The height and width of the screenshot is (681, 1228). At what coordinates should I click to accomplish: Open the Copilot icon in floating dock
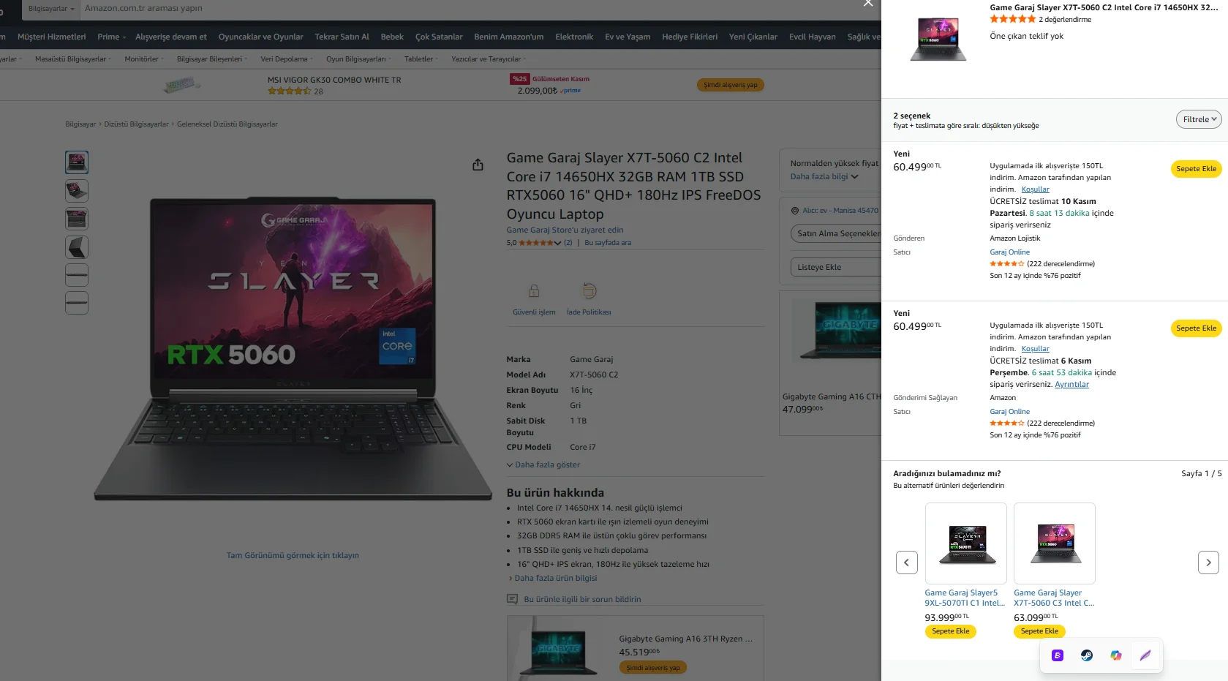(x=1116, y=655)
